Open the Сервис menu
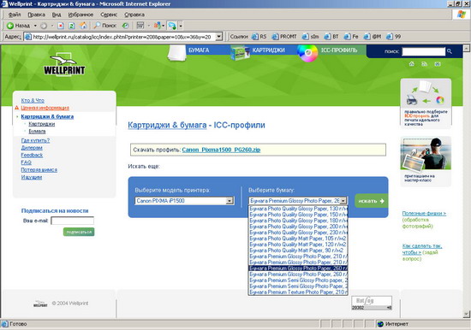The image size is (471, 330). click(109, 15)
